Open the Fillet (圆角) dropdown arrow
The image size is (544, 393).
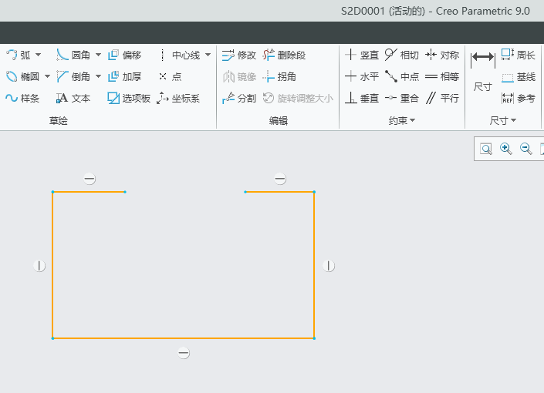[99, 55]
